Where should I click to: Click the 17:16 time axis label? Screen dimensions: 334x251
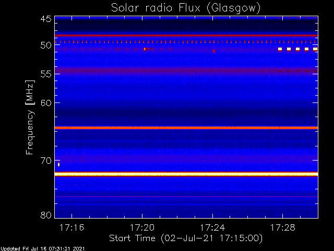(x=72, y=227)
